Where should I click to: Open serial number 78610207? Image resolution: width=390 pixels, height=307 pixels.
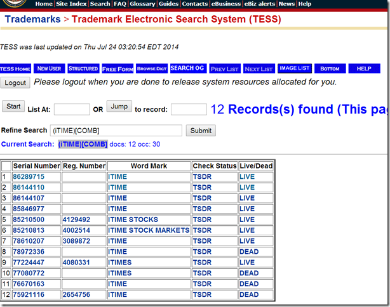point(29,241)
